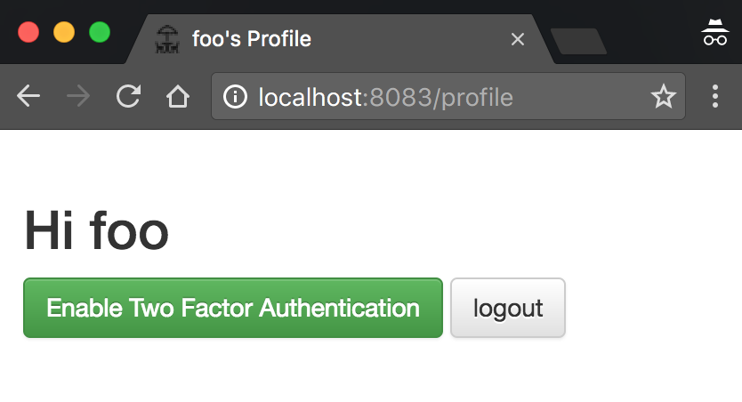View site information for localhost
This screenshot has height=402, width=742.
tap(235, 97)
